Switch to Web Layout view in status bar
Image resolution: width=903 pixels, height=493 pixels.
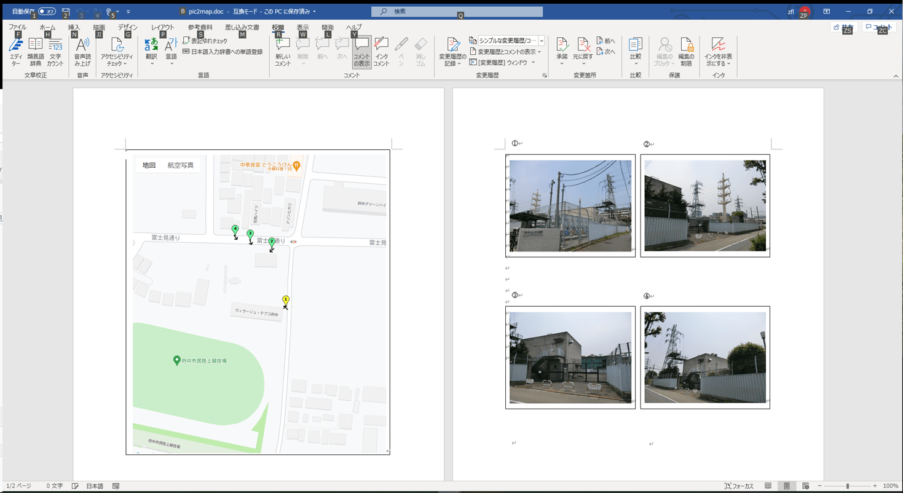[x=805, y=486]
